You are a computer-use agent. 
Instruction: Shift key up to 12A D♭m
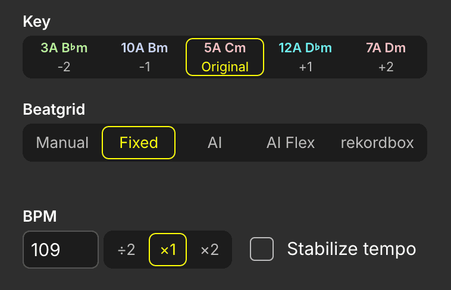[306, 57]
